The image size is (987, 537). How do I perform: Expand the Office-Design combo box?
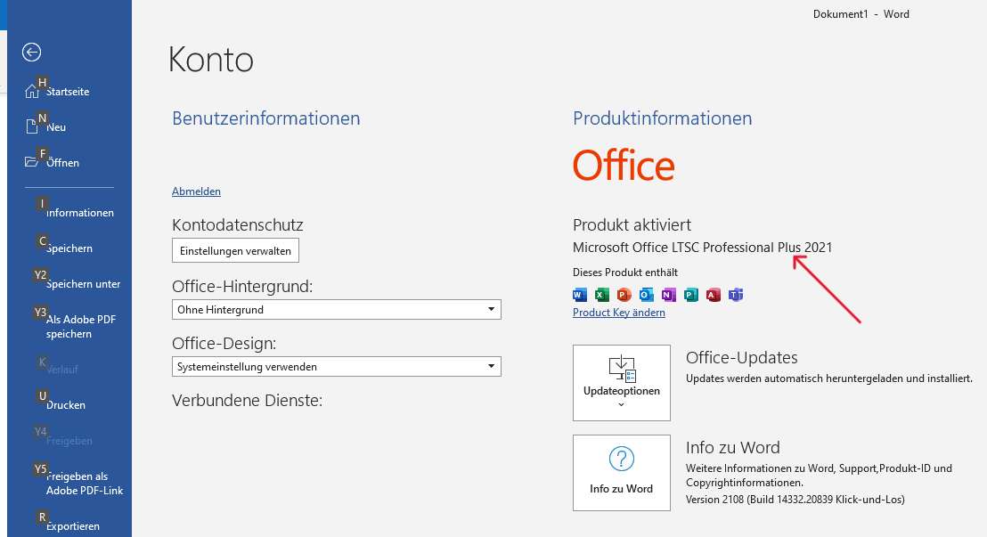tap(336, 367)
